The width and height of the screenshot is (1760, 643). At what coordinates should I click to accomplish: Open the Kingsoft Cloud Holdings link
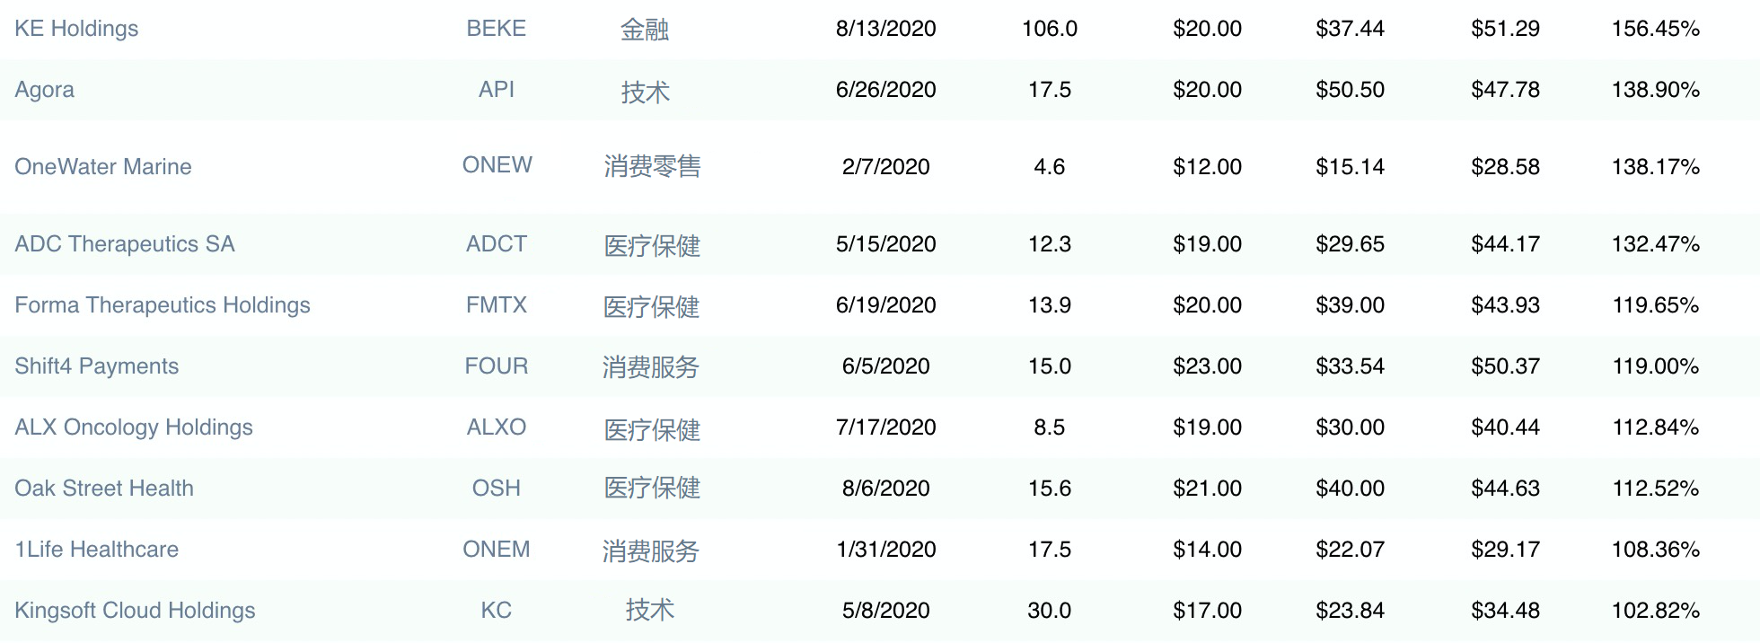click(x=135, y=611)
